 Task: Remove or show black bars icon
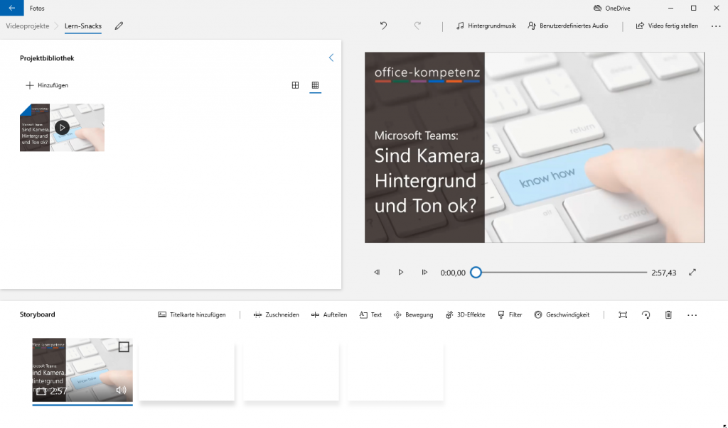pos(623,315)
